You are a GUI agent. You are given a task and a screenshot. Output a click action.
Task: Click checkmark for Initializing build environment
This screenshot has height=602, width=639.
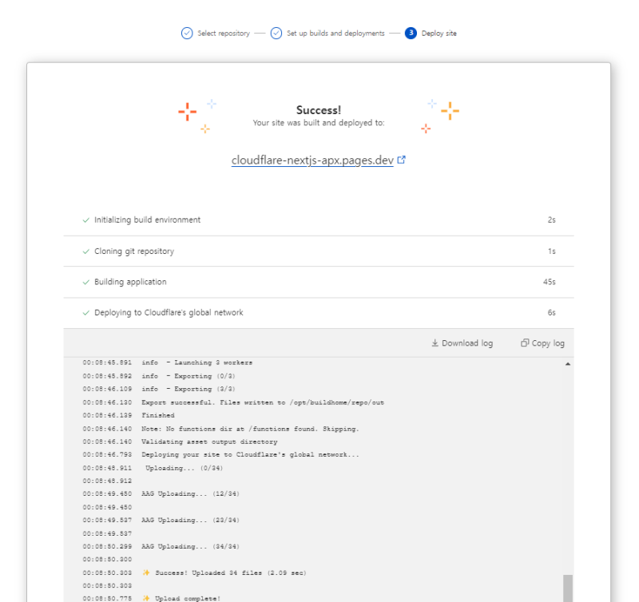[86, 220]
